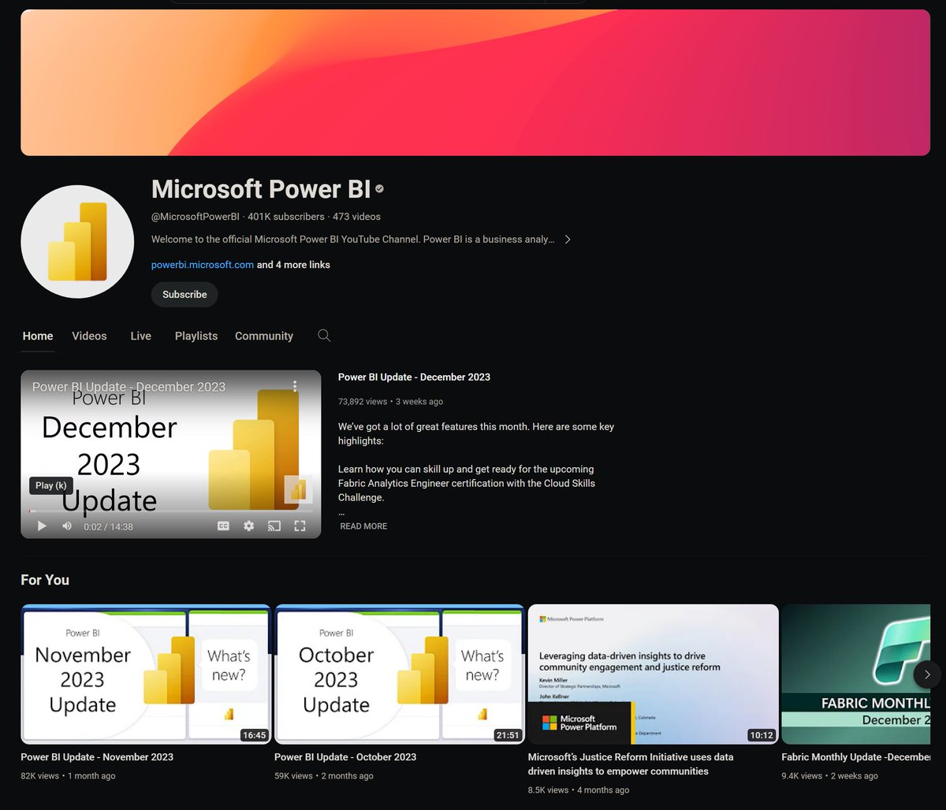Open the Home tab
The width and height of the screenshot is (946, 810).
coord(38,336)
